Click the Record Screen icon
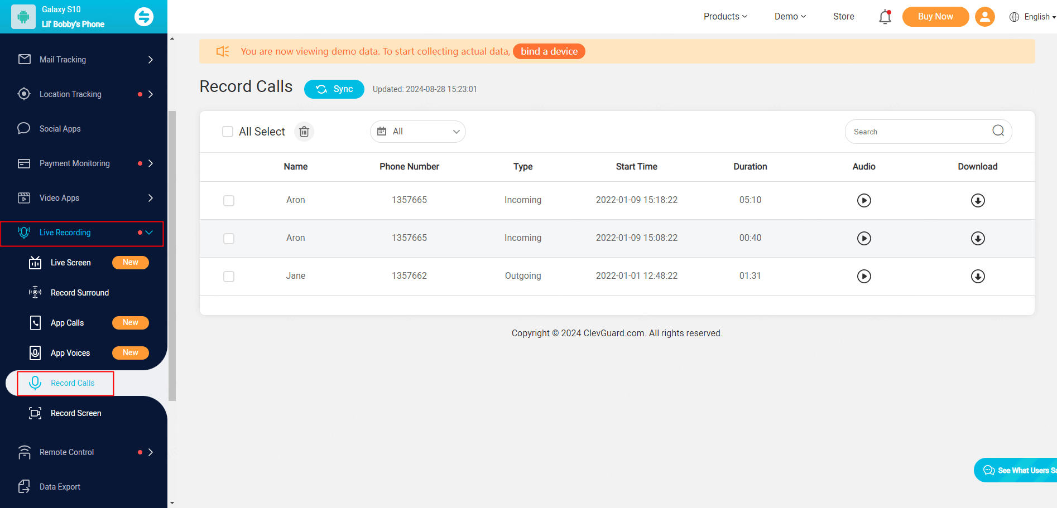 tap(35, 413)
